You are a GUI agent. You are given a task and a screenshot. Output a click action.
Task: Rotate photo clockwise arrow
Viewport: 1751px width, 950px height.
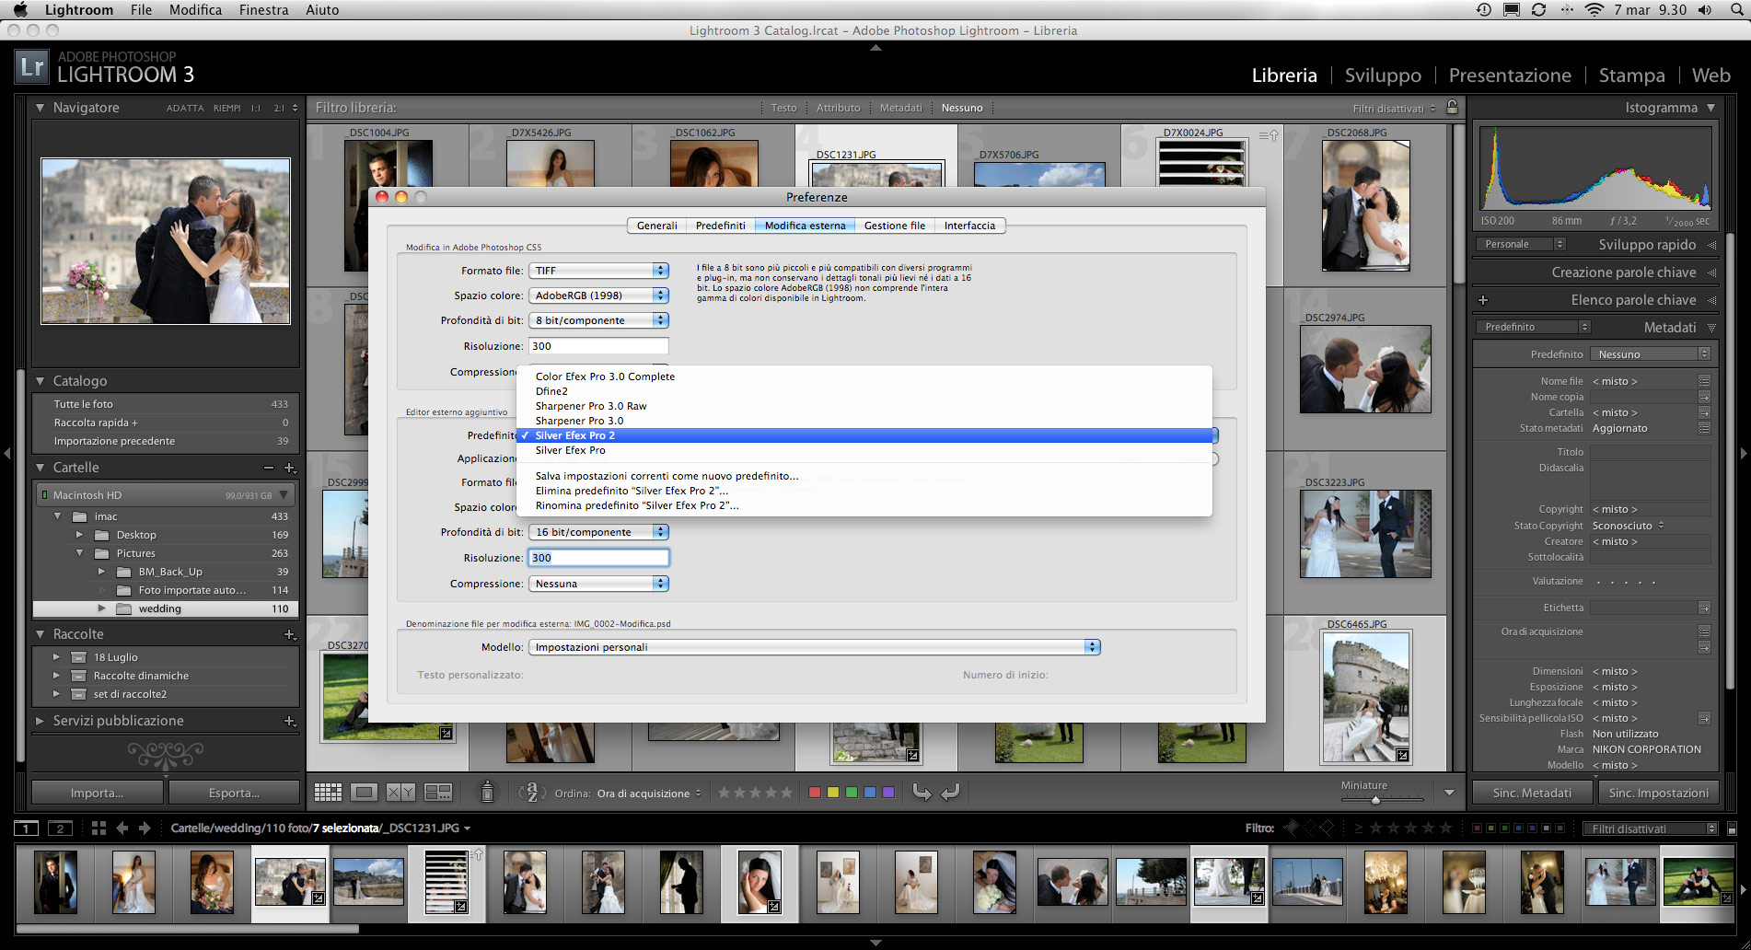(x=951, y=792)
